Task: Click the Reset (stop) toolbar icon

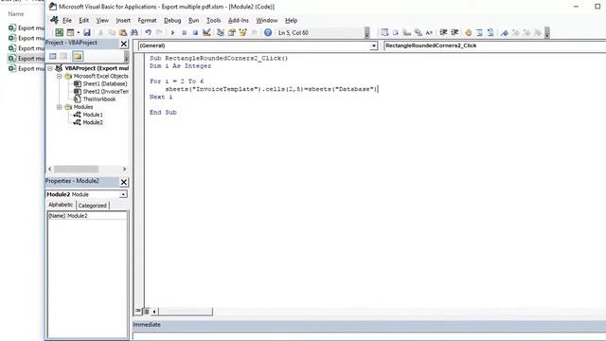Action: (x=195, y=33)
